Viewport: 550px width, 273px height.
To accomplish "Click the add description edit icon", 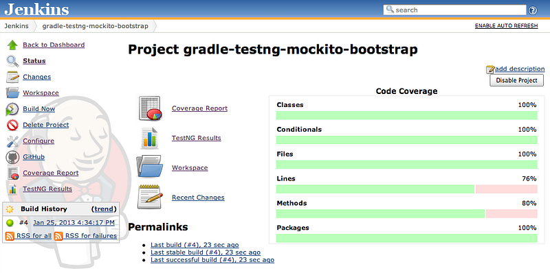I will click(490, 70).
